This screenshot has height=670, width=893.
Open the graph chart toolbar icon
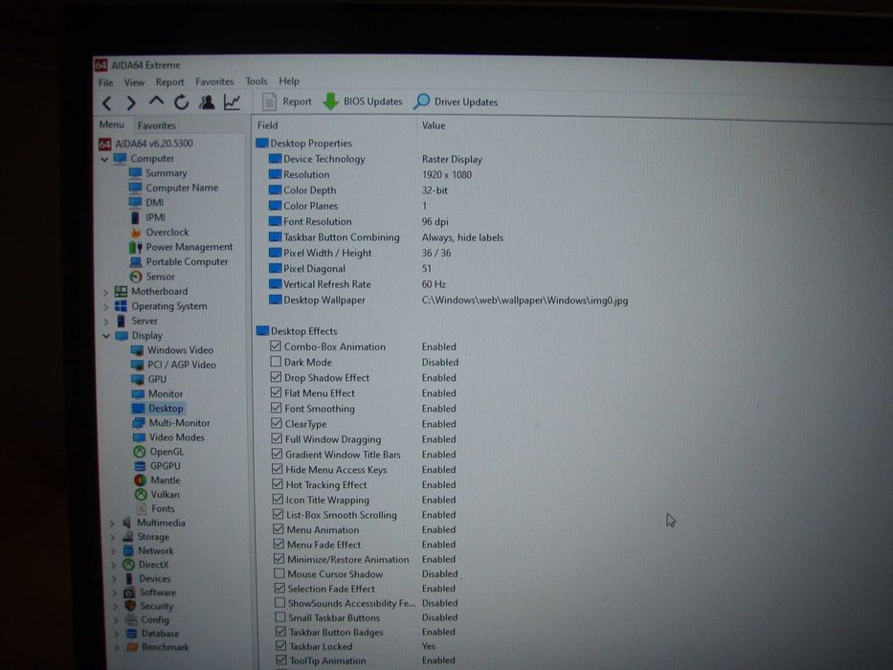click(x=232, y=102)
